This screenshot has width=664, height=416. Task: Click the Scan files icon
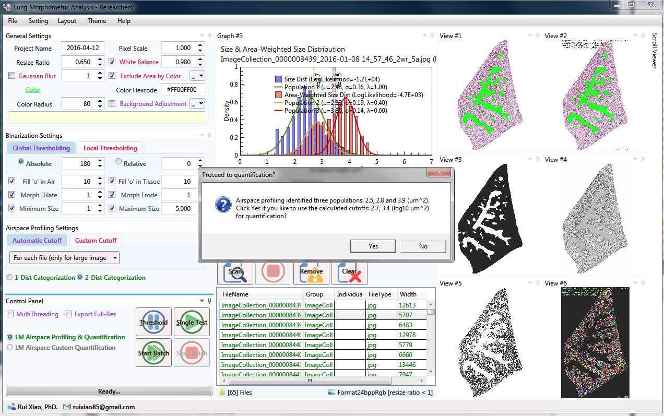(235, 272)
